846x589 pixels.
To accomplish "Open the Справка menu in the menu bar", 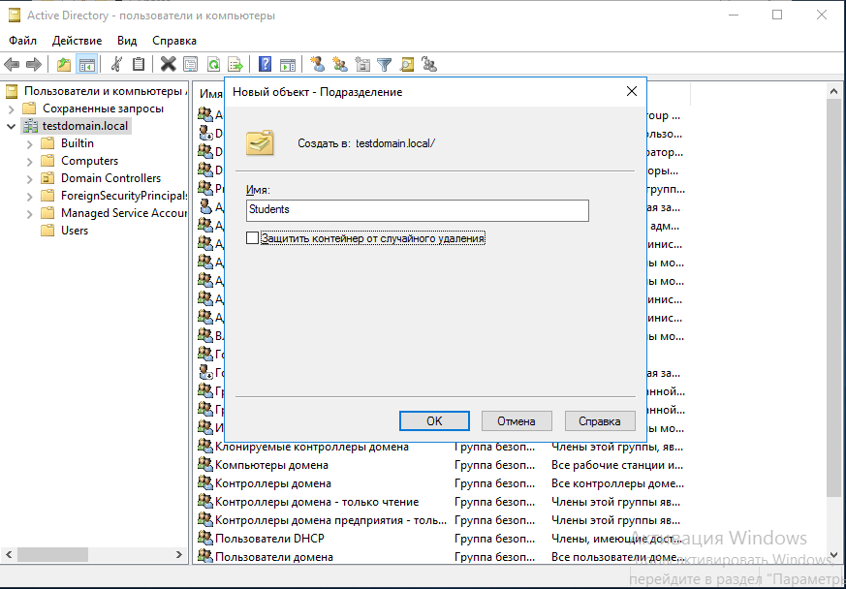I will [x=174, y=41].
